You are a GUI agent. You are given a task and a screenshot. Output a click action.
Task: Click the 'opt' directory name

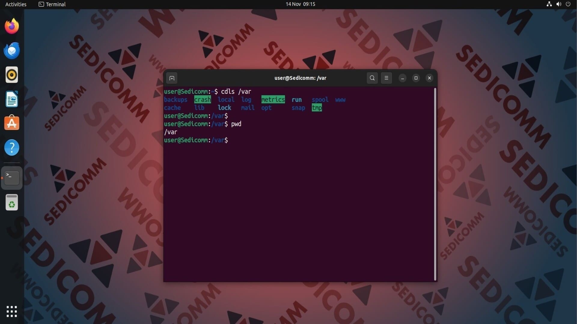pos(266,108)
